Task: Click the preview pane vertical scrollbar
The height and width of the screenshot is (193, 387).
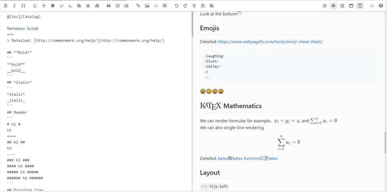Action: pos(385,142)
